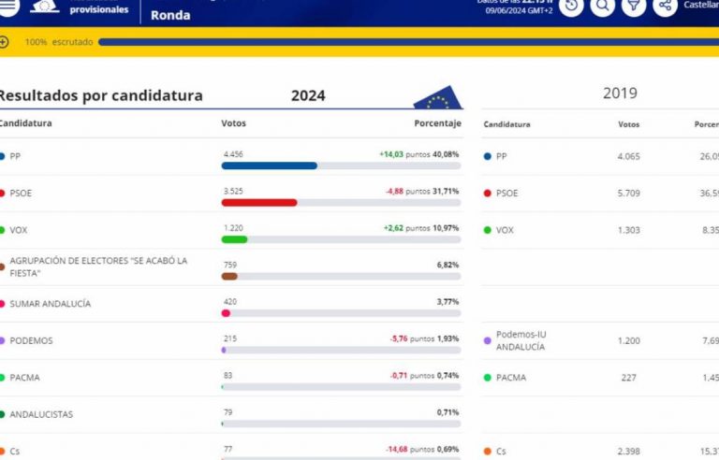Select SUMAR ANDALUCÍA candidature
719x460 pixels.
pos(50,304)
